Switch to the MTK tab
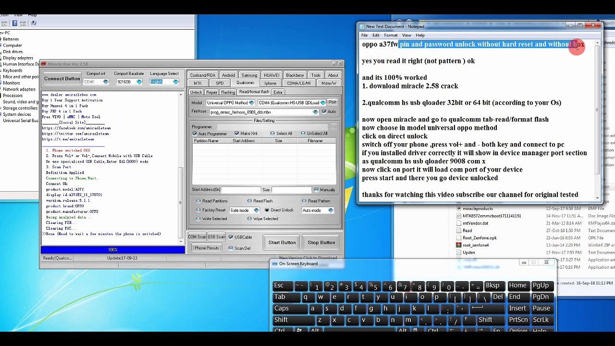This screenshot has width=615, height=346. click(x=198, y=83)
